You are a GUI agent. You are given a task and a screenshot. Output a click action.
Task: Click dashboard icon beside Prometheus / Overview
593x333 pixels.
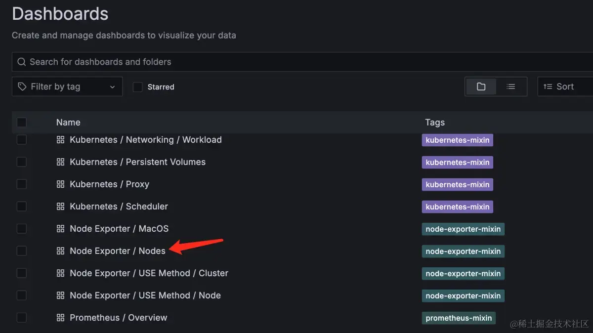(x=61, y=318)
